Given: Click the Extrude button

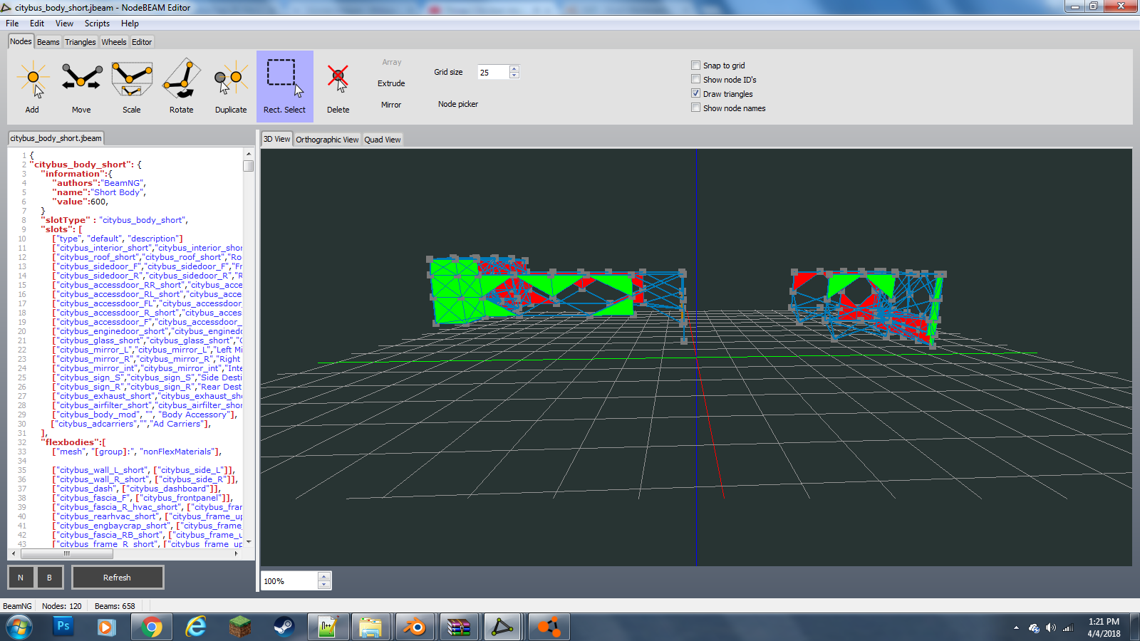Looking at the screenshot, I should point(391,83).
